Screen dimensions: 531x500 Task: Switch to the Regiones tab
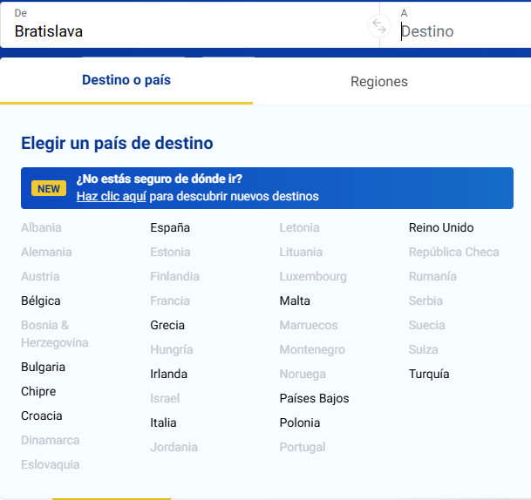coord(379,82)
